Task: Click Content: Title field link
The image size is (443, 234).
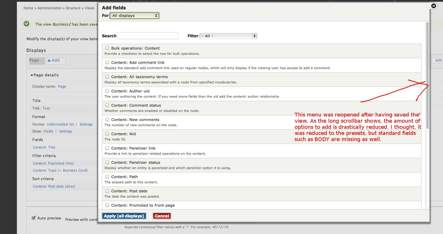Action: (44, 147)
